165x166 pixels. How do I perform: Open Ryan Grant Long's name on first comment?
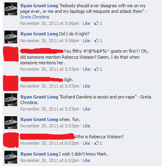(x=39, y=6)
